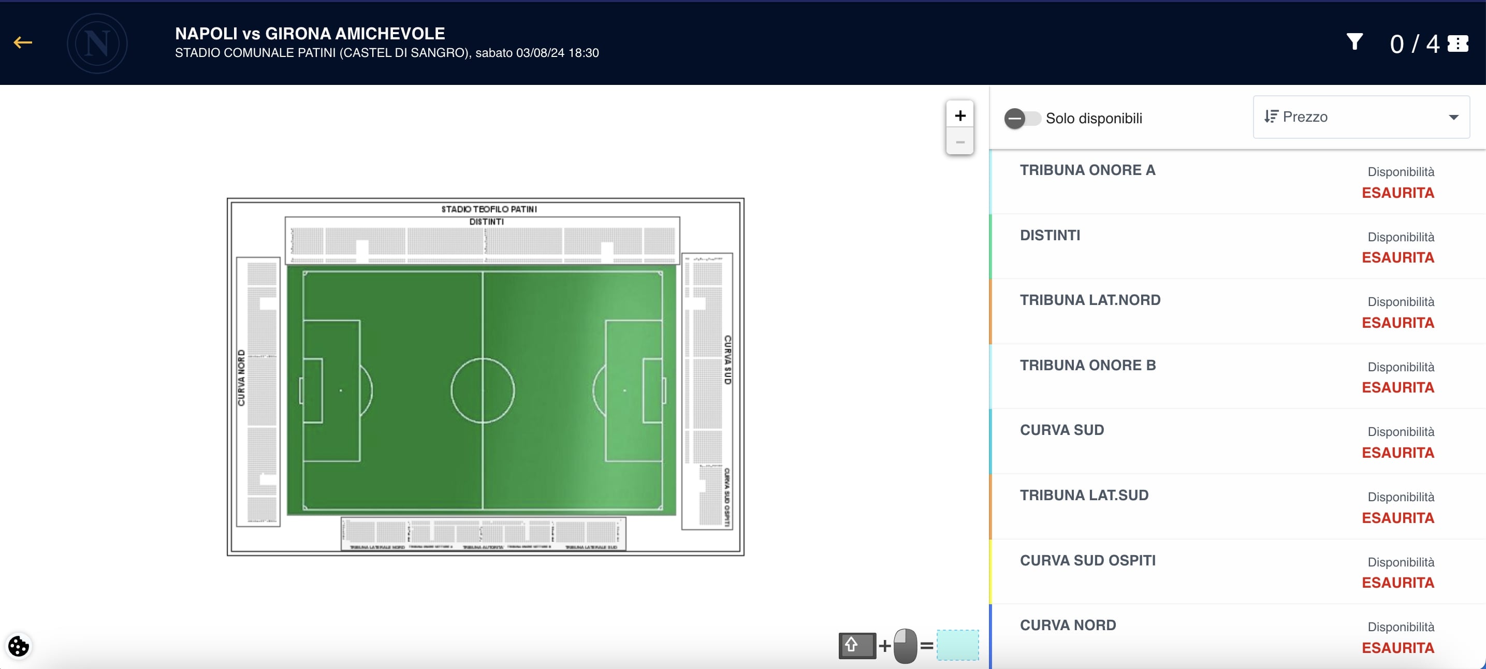Viewport: 1486px width, 669px height.
Task: Zoom in on the stadium map
Action: click(960, 115)
